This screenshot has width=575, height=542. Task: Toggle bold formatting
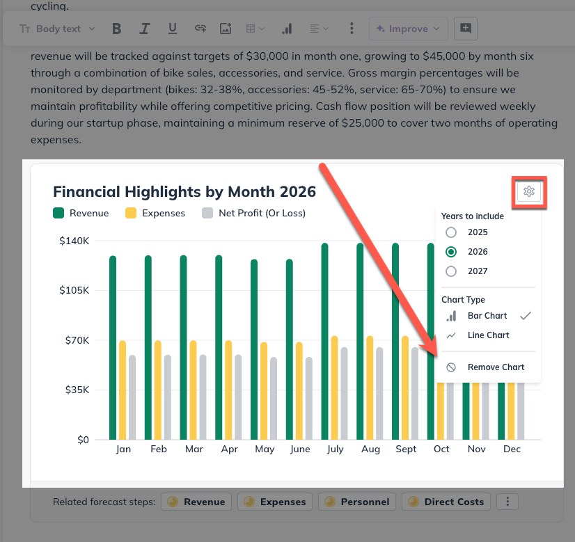click(116, 29)
